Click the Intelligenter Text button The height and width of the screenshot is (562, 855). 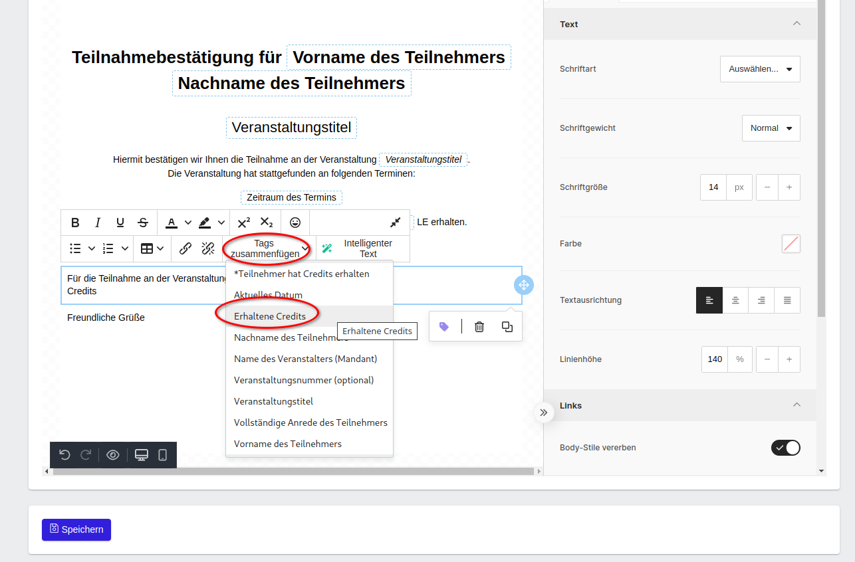362,248
